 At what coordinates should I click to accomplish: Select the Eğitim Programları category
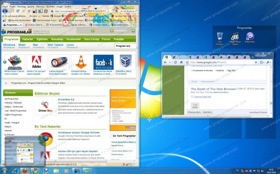13,115
